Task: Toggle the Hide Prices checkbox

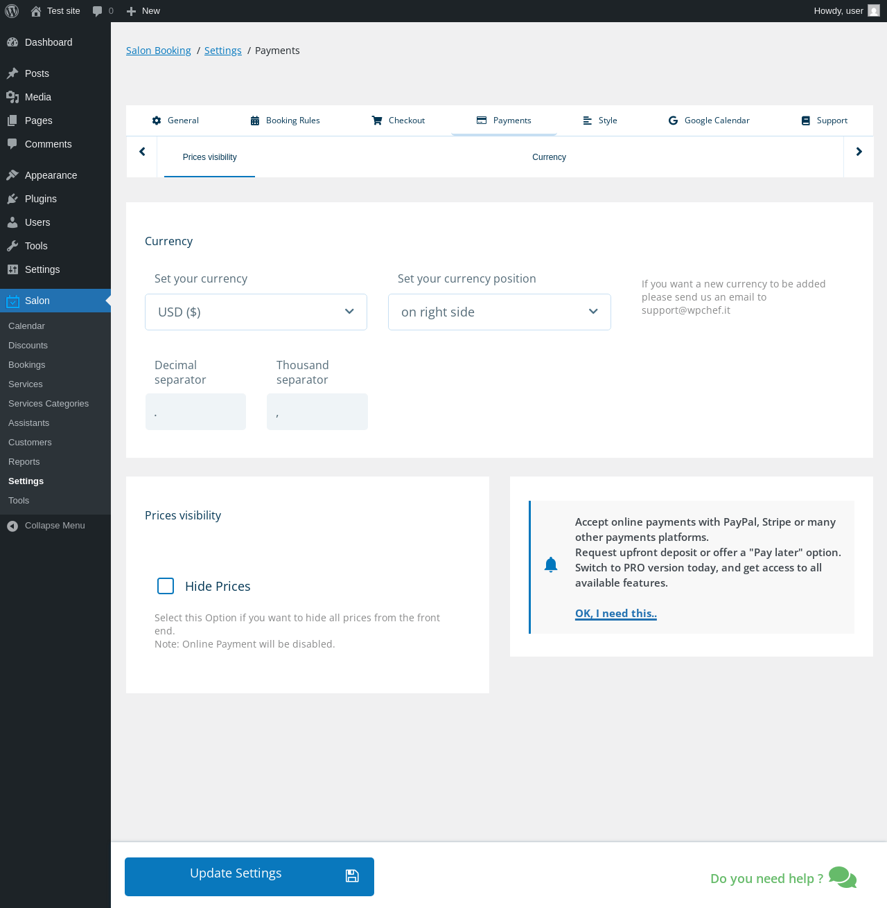Action: coord(166,586)
